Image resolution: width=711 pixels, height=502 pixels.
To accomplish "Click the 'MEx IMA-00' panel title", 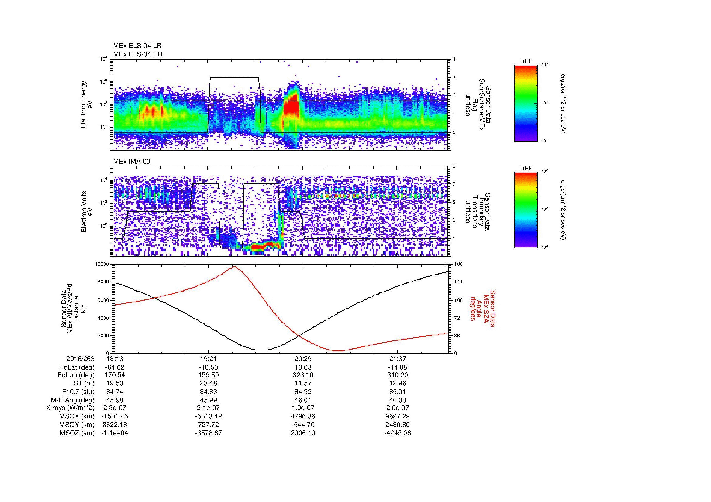I will 132,162.
